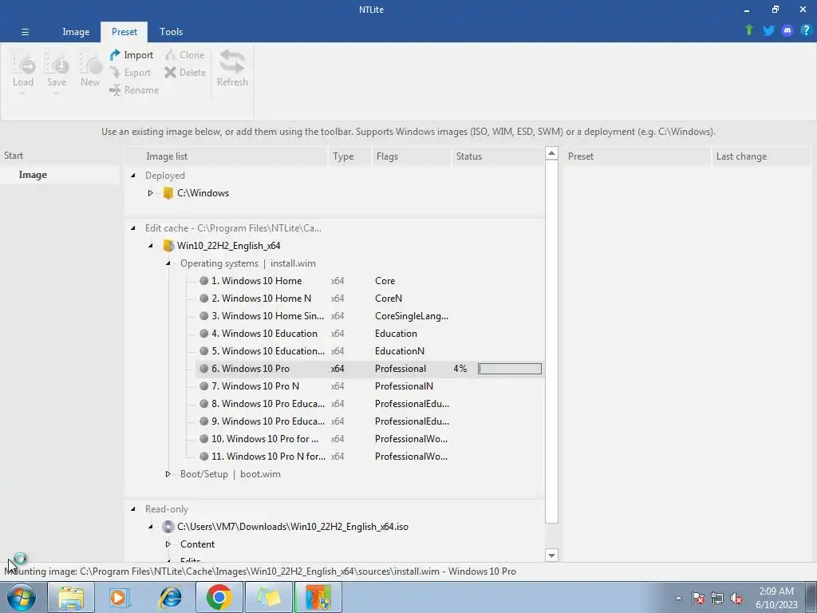Open the Discord link icon

[787, 30]
